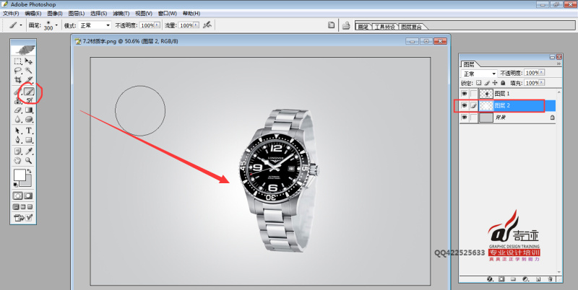
Task: Select the Sponge tool
Action: 29,119
